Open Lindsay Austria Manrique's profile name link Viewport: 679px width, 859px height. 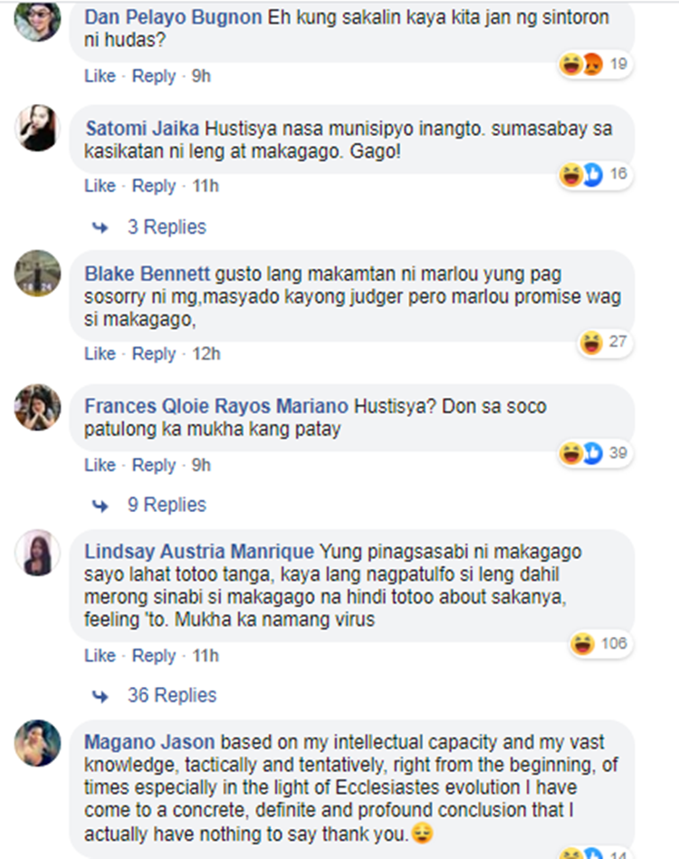(x=199, y=551)
